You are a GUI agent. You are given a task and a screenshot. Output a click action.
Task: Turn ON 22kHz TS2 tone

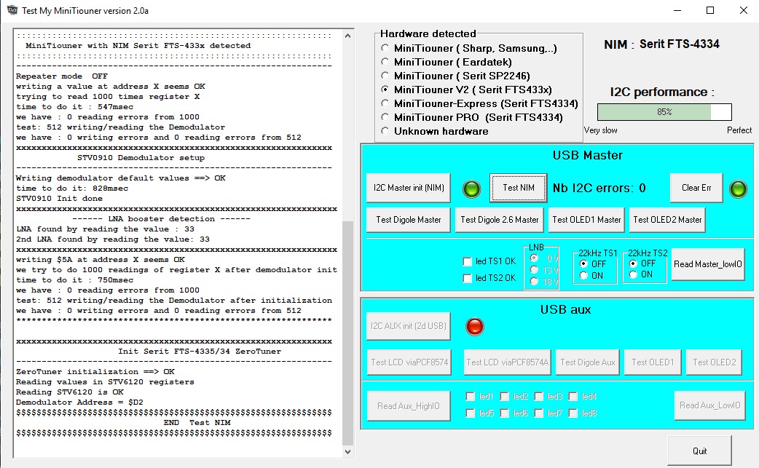tap(634, 275)
